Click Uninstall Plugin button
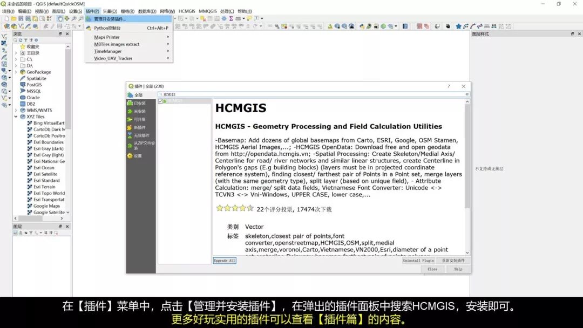 418,261
